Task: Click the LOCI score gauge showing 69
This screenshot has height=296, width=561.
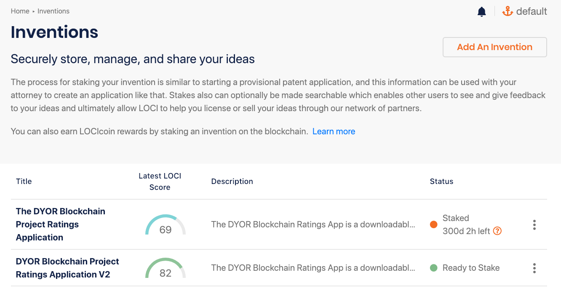Action: click(x=166, y=225)
